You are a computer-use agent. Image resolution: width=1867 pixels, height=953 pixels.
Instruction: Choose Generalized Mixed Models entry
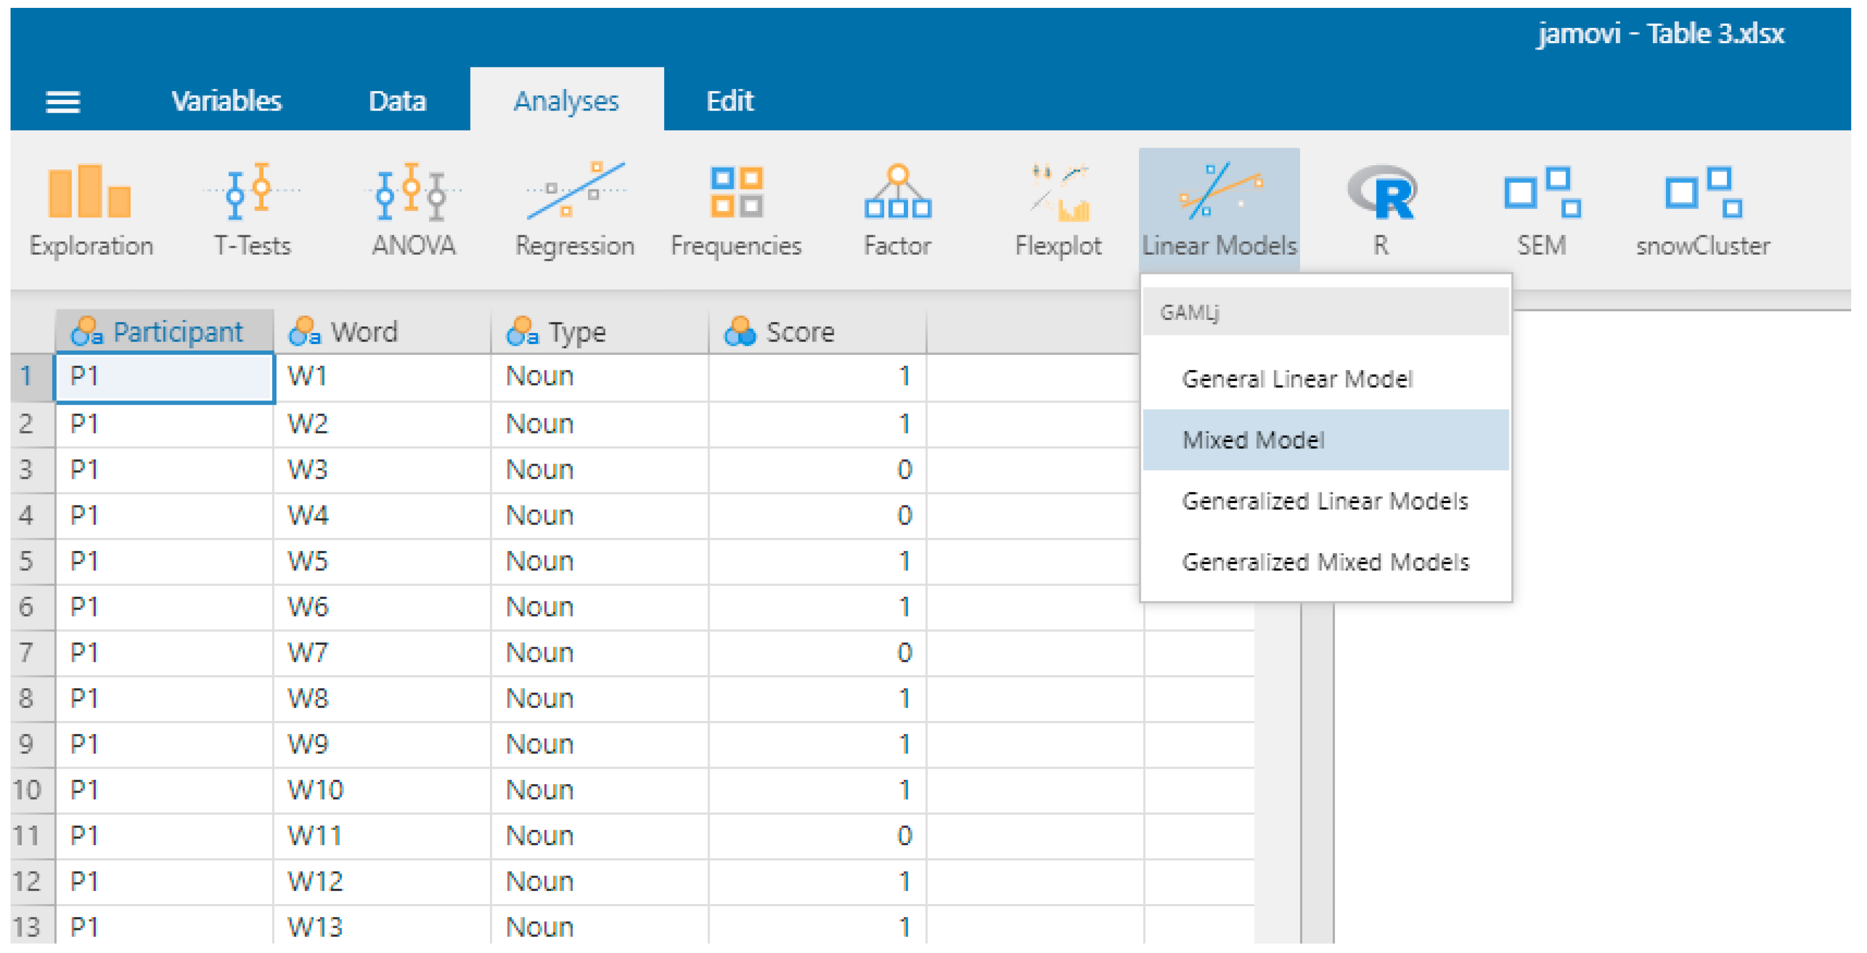(1325, 561)
